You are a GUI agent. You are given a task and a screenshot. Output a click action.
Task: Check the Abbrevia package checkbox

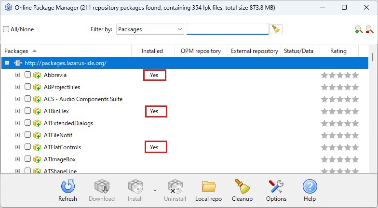[x=27, y=75]
